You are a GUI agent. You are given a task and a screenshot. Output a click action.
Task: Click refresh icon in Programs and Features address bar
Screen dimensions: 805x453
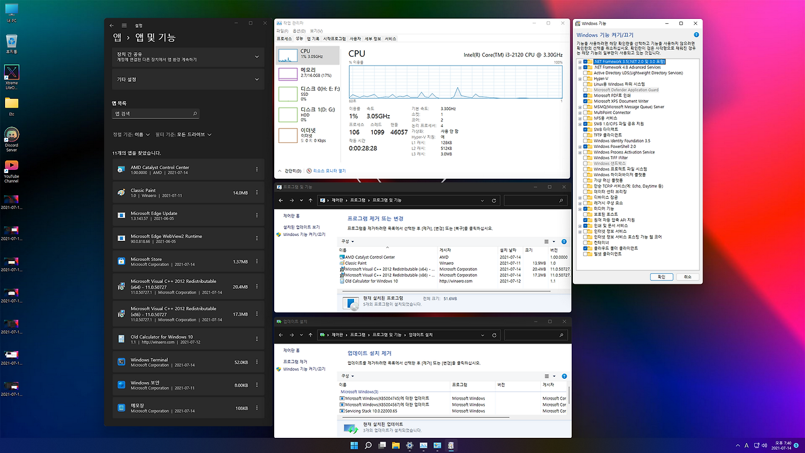pos(494,200)
